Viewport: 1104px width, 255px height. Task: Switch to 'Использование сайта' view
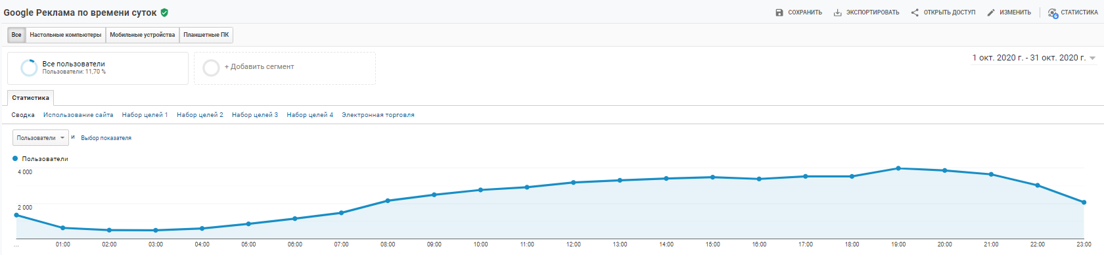coord(78,115)
